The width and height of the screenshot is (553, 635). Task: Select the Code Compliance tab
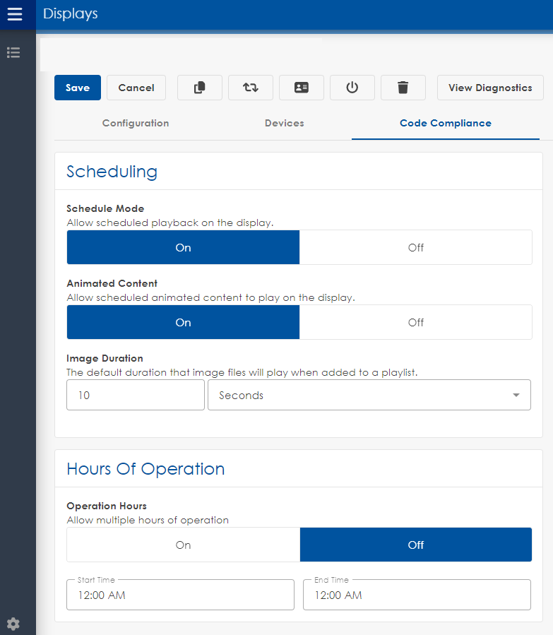445,123
